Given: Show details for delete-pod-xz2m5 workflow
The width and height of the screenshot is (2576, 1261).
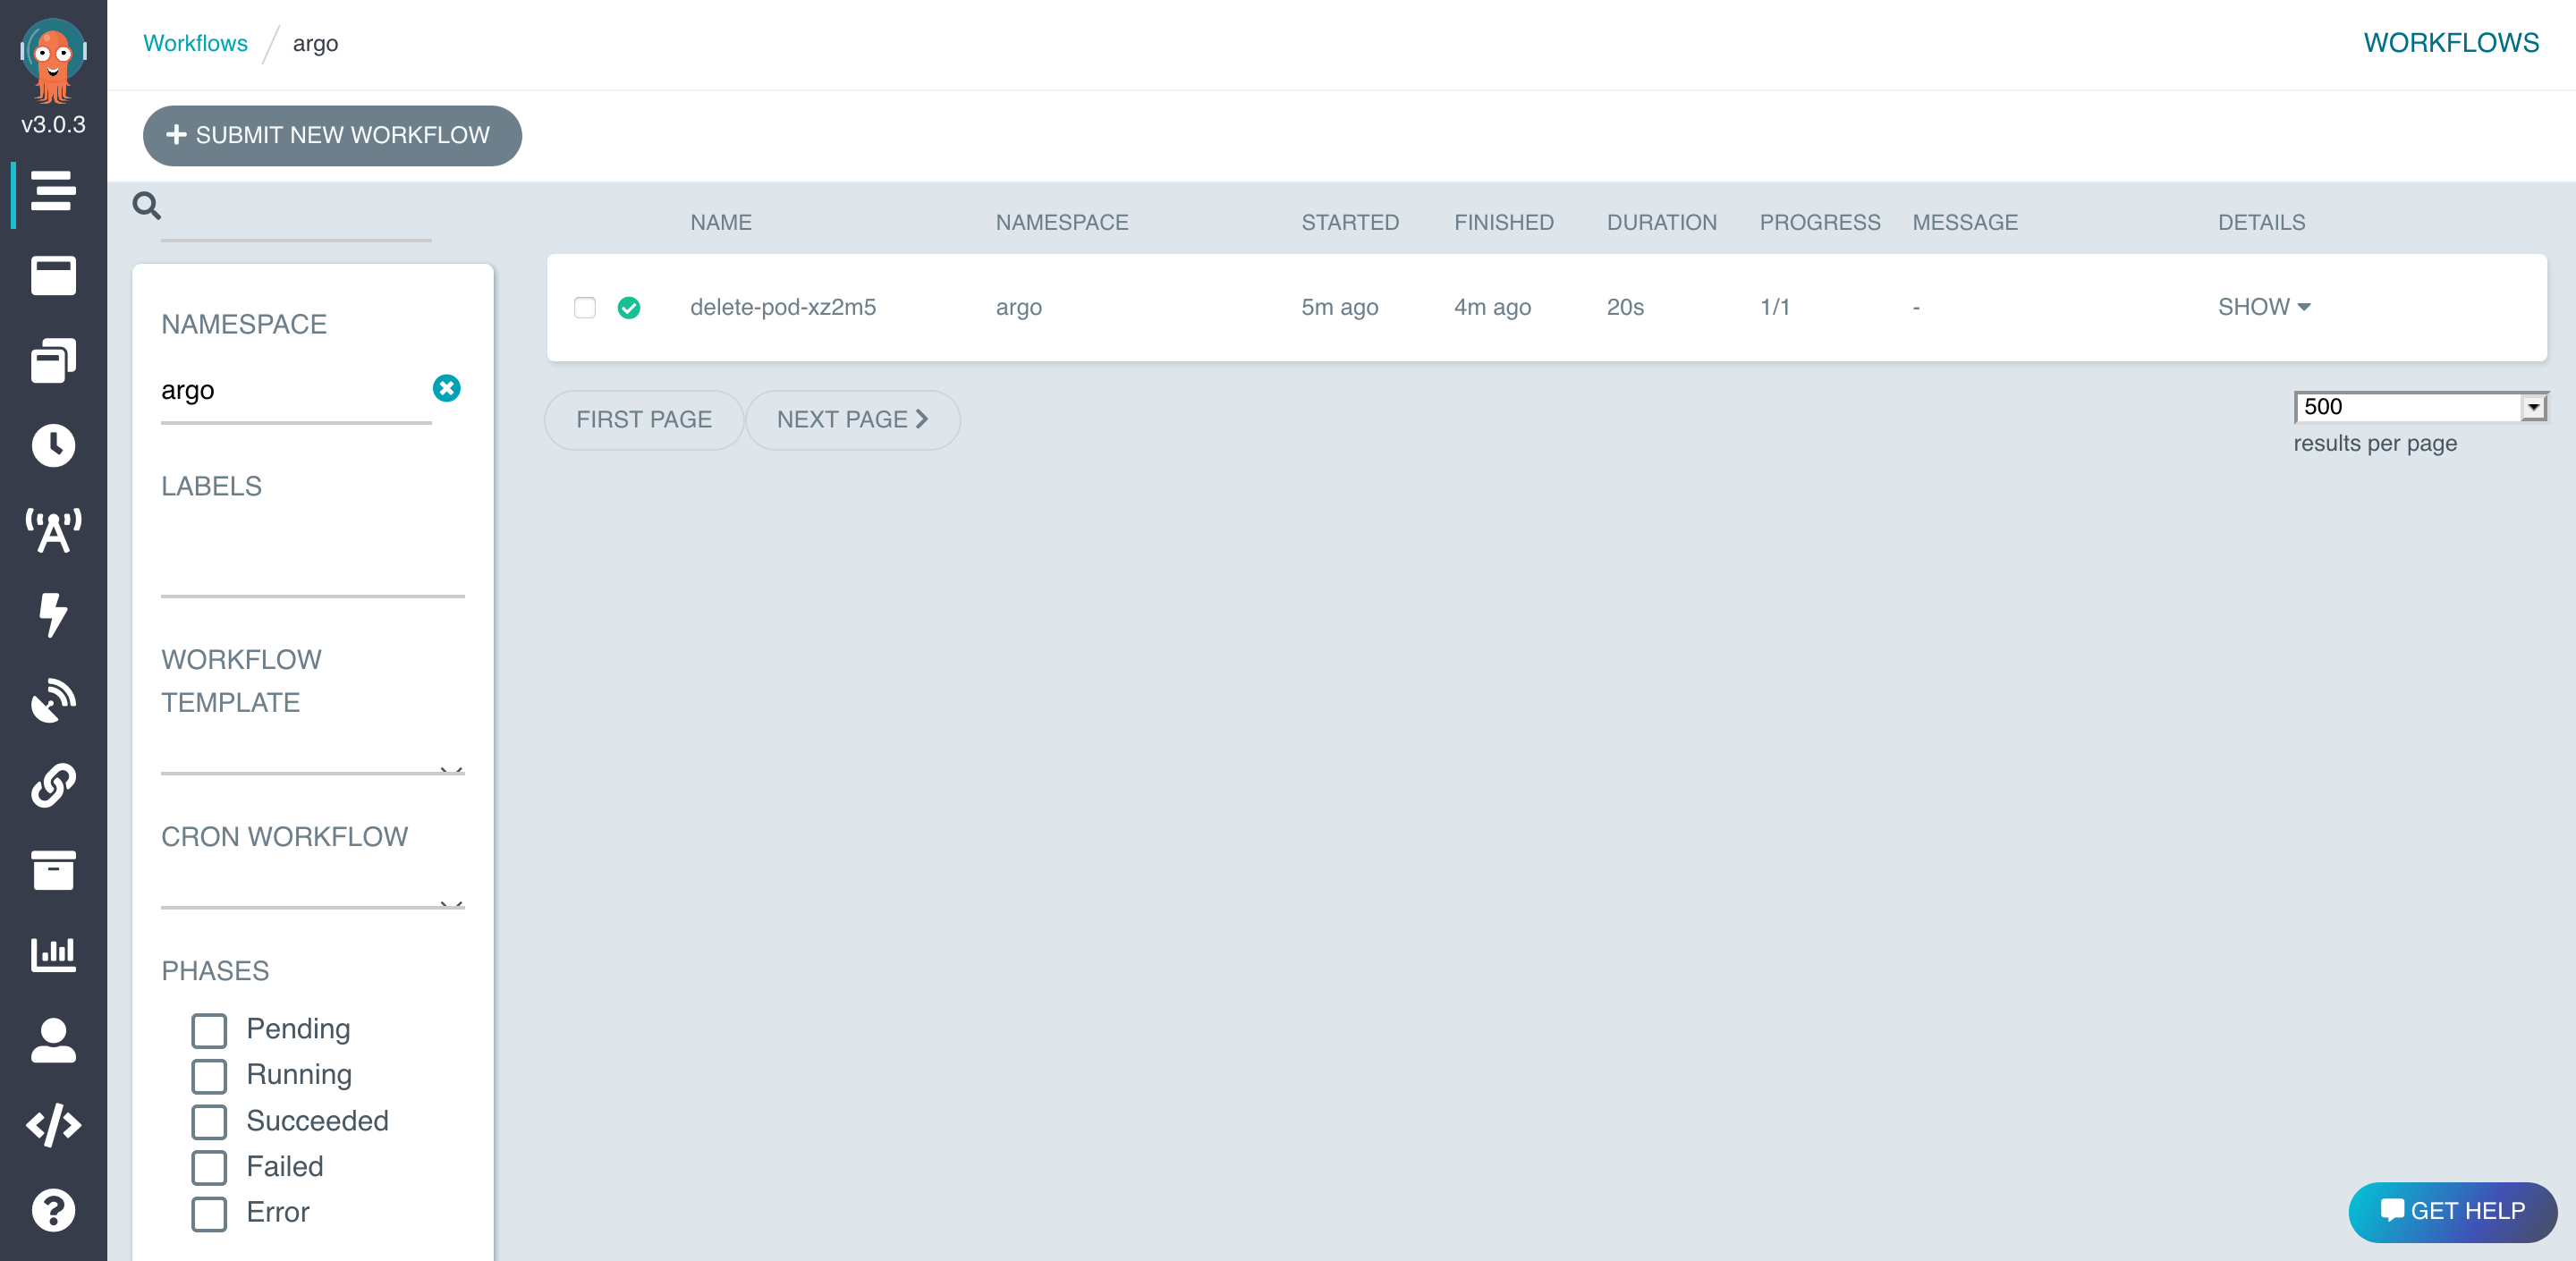Looking at the screenshot, I should (x=2262, y=307).
